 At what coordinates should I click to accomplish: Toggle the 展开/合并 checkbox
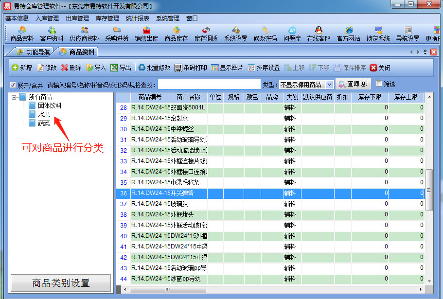pos(13,85)
